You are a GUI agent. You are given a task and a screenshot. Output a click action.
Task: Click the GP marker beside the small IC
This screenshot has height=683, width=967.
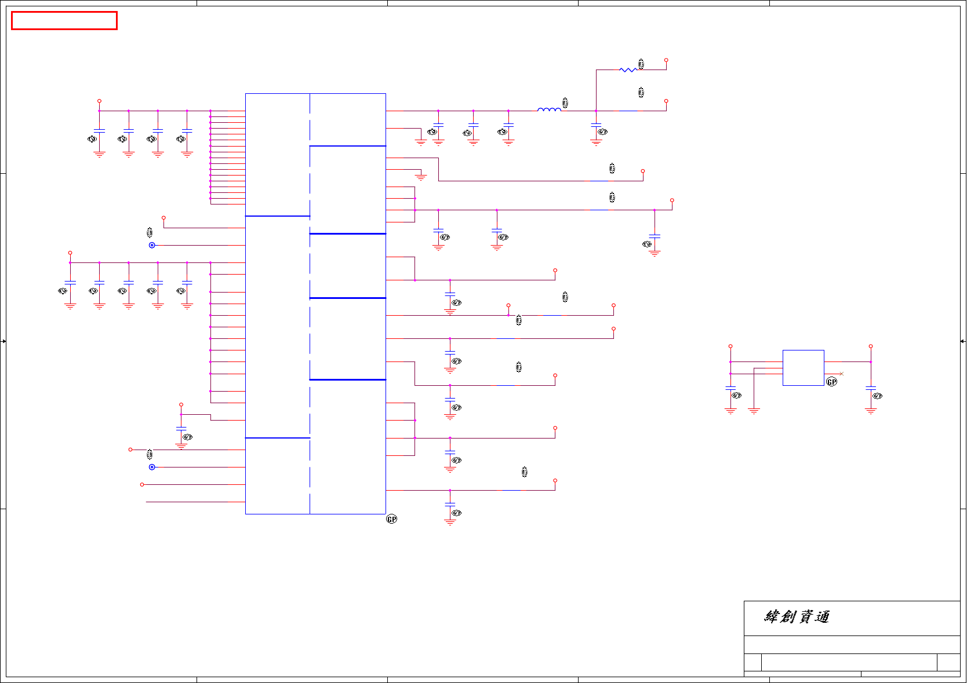pyautogui.click(x=831, y=382)
